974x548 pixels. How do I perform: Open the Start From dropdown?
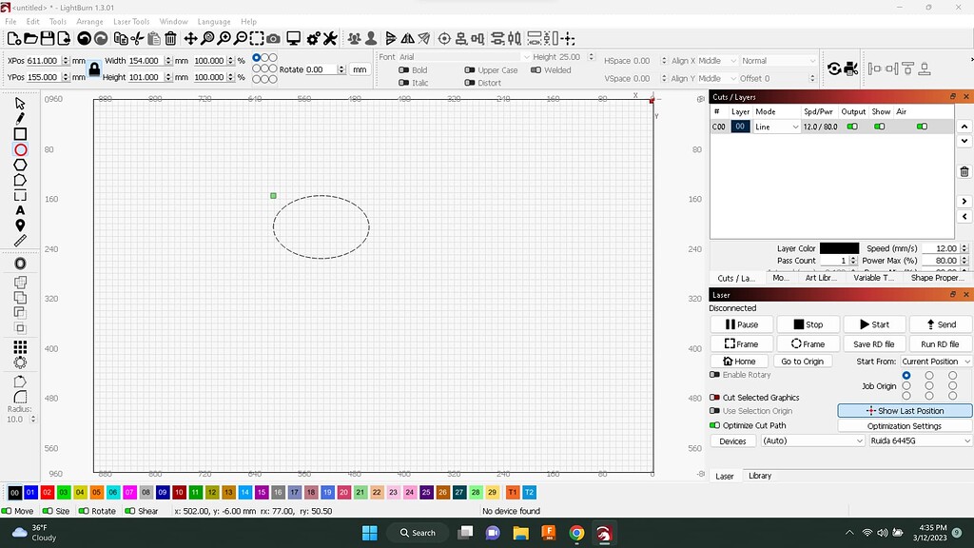[x=936, y=361]
